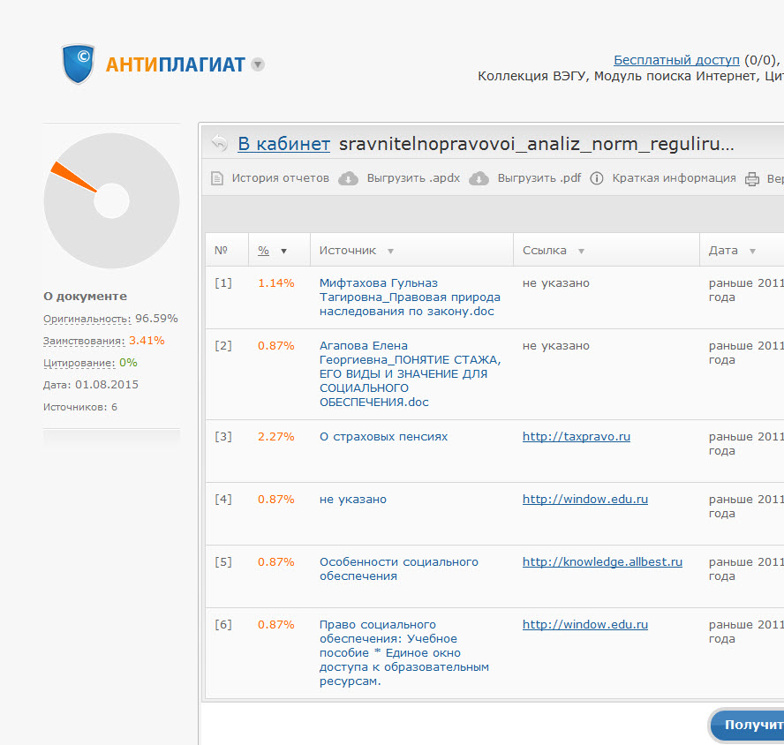This screenshot has width=784, height=745.
Task: Follow the http://knowledge.allbest.ru link
Action: click(x=602, y=561)
